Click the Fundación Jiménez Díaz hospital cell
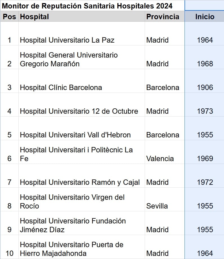This screenshot has height=259, width=224. 73,225
